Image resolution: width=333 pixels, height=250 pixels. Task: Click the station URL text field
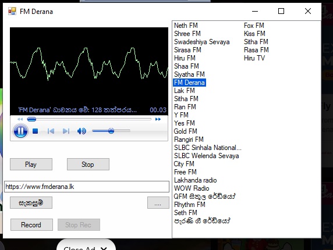87,187
